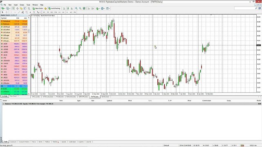Set timeframe to MN
262x147 pixels.
click(75, 12)
